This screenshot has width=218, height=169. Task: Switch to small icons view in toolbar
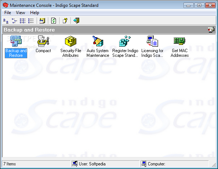point(14,21)
